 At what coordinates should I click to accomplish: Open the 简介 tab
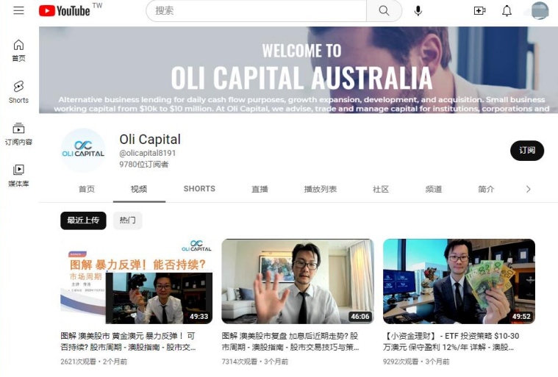[x=486, y=189]
